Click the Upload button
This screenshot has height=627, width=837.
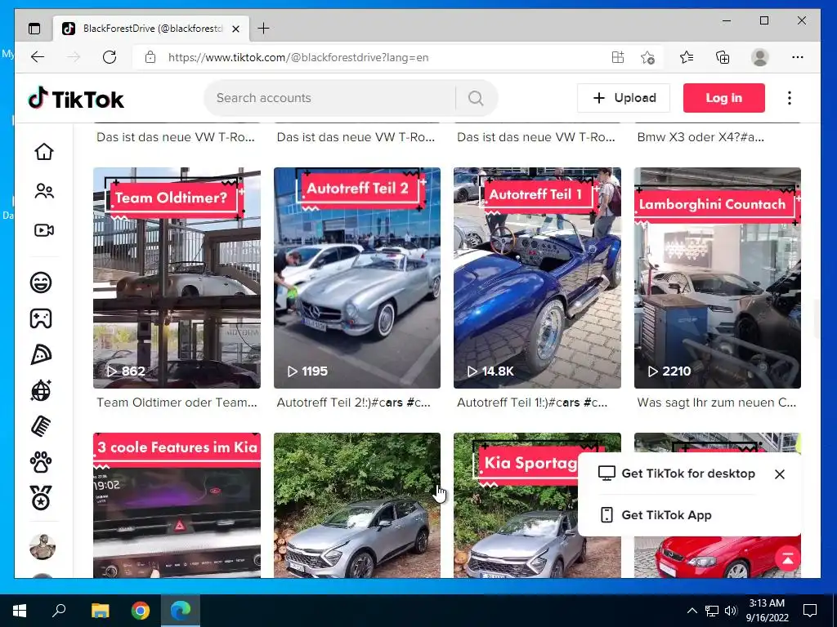[x=624, y=98]
